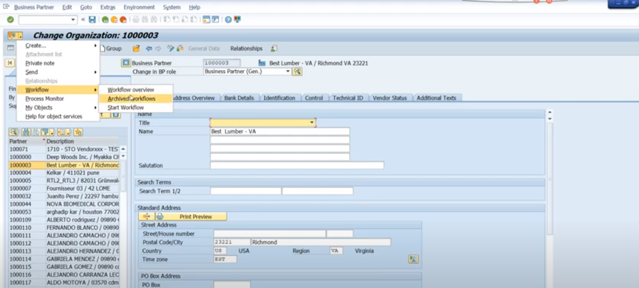Click the address details icon beside Region
This screenshot has width=639, height=288.
[x=413, y=259]
